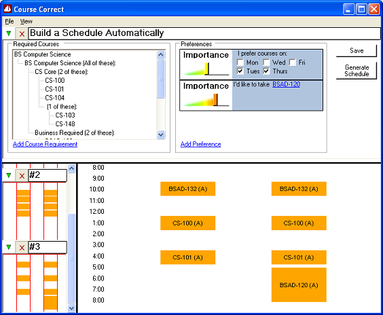Click the #2 schedule name field

[x=48, y=176]
